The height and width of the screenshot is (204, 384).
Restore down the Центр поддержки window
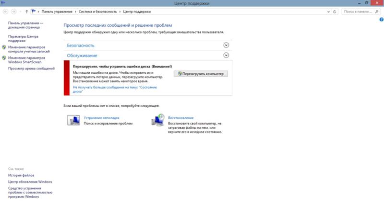pos(367,3)
